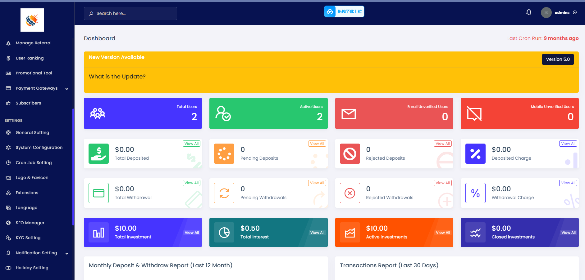This screenshot has width=585, height=280.
Task: Go to Cron Job Setting page
Action: tap(34, 163)
